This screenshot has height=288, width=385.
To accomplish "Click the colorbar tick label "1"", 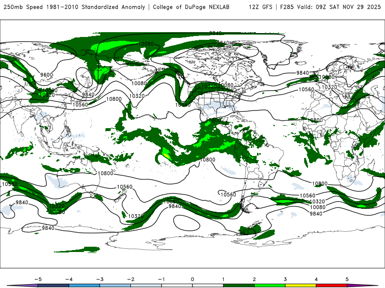I will [x=223, y=279].
